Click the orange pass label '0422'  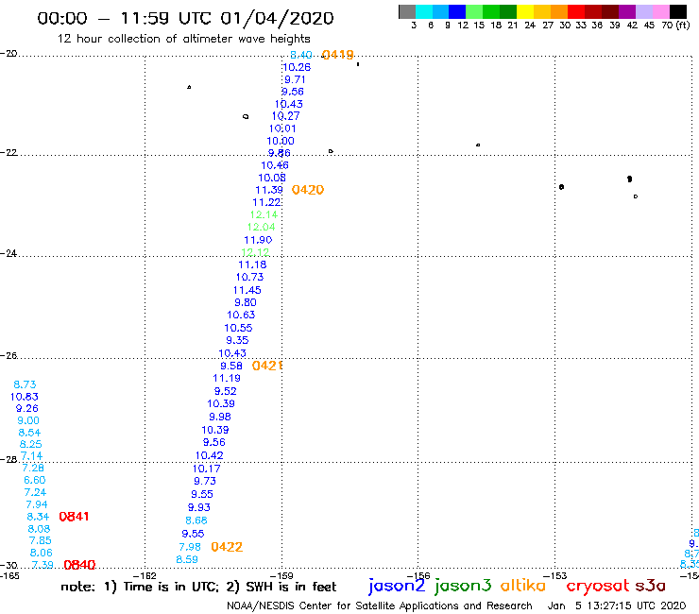pyautogui.click(x=227, y=547)
